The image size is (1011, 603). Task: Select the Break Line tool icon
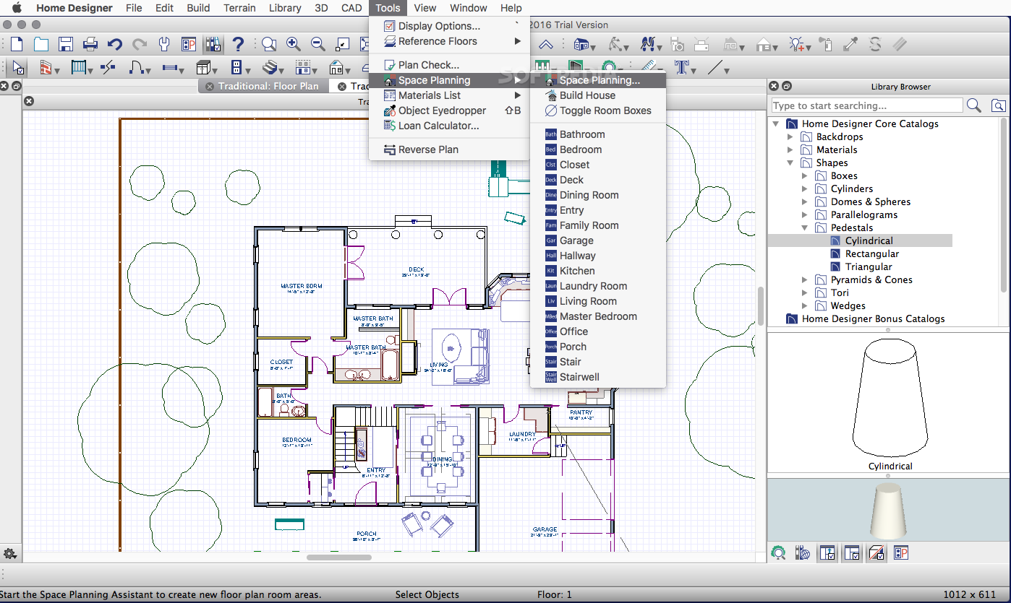tap(108, 68)
